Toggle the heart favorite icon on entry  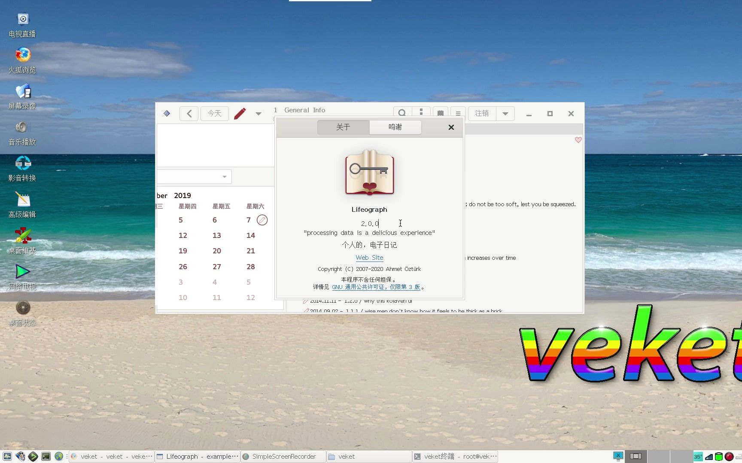[x=578, y=140]
